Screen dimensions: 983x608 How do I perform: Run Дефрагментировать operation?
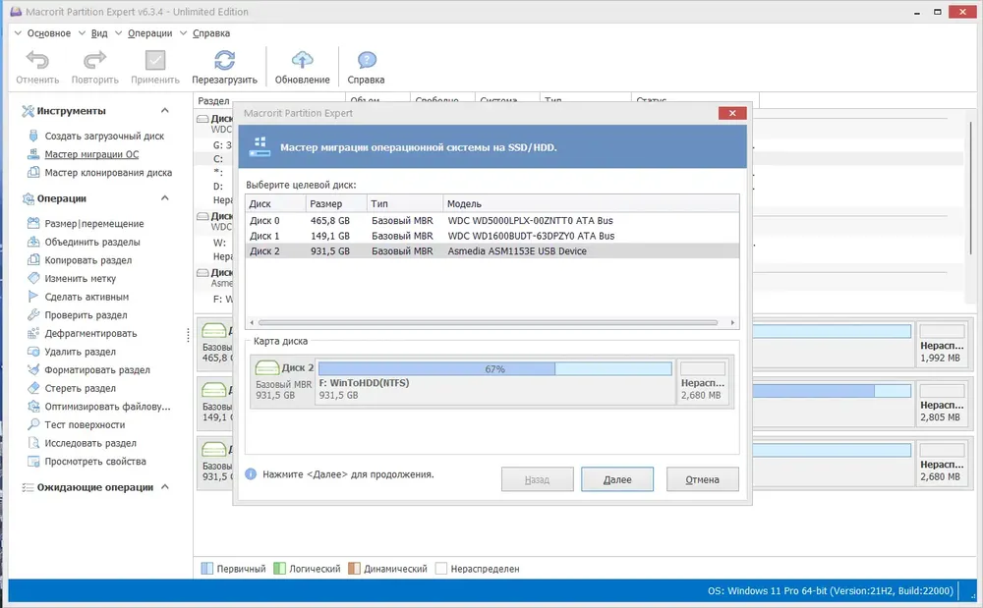point(90,333)
